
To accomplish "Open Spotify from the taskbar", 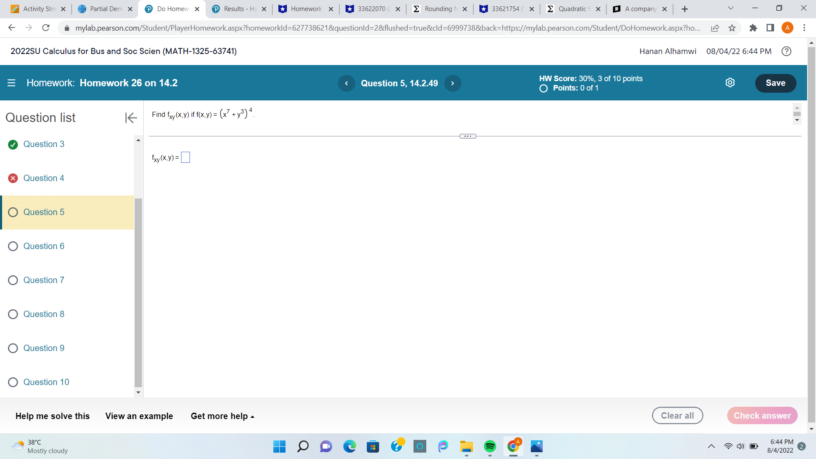I will (x=490, y=446).
